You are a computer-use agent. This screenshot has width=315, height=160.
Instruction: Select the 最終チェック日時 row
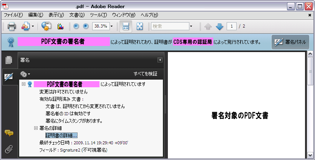(84, 143)
